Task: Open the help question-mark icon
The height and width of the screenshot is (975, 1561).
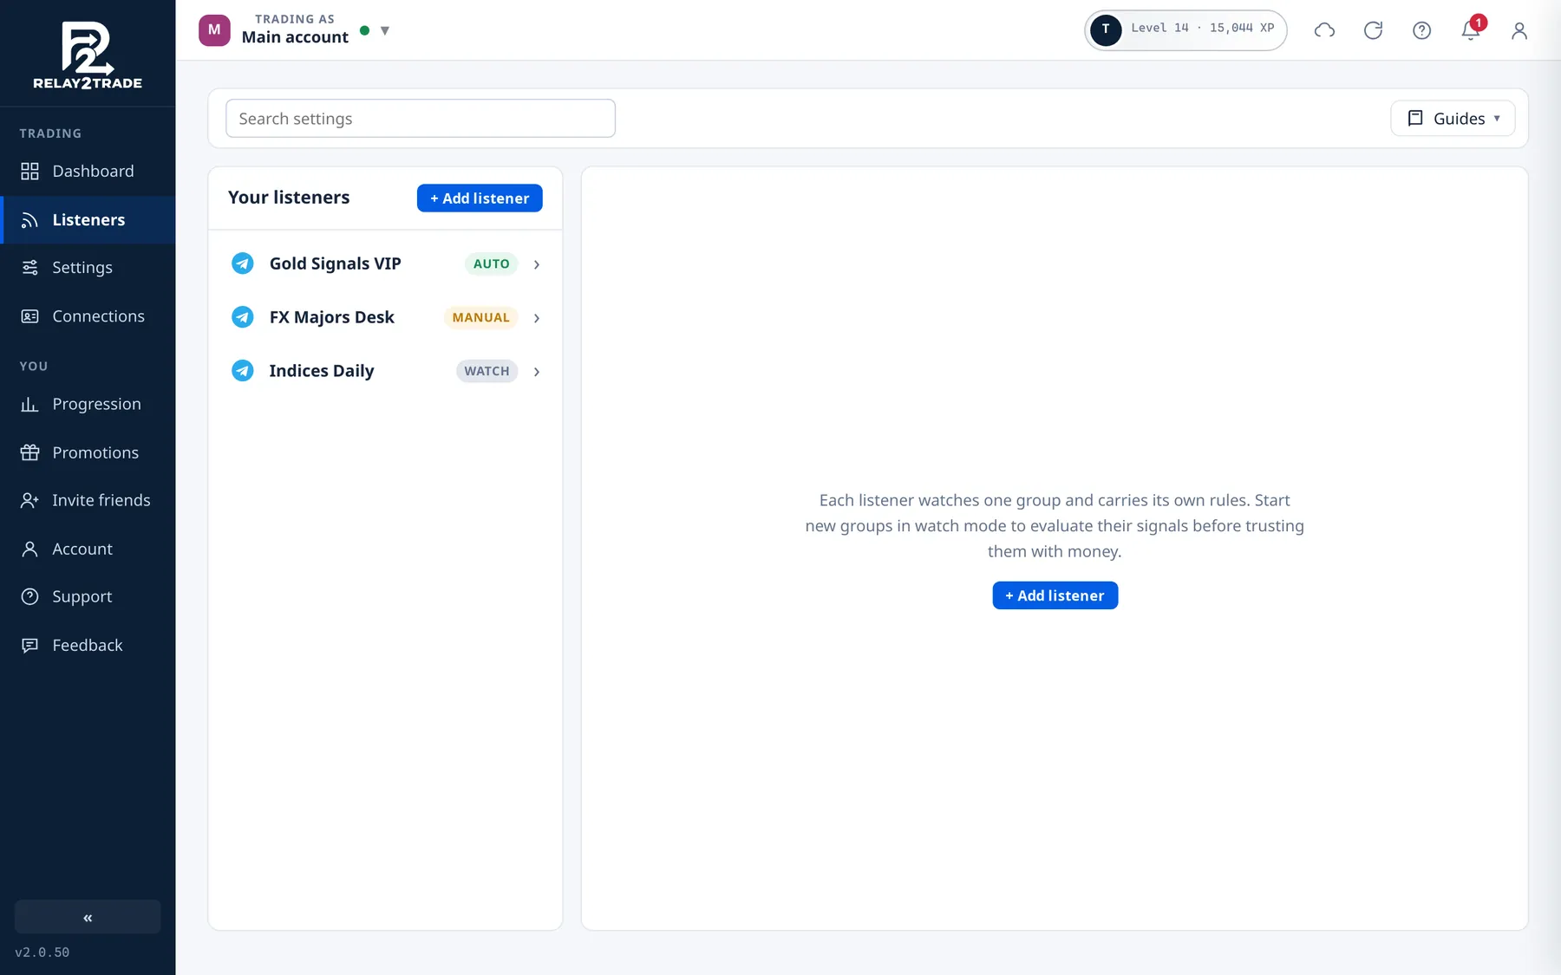Action: point(1421,30)
